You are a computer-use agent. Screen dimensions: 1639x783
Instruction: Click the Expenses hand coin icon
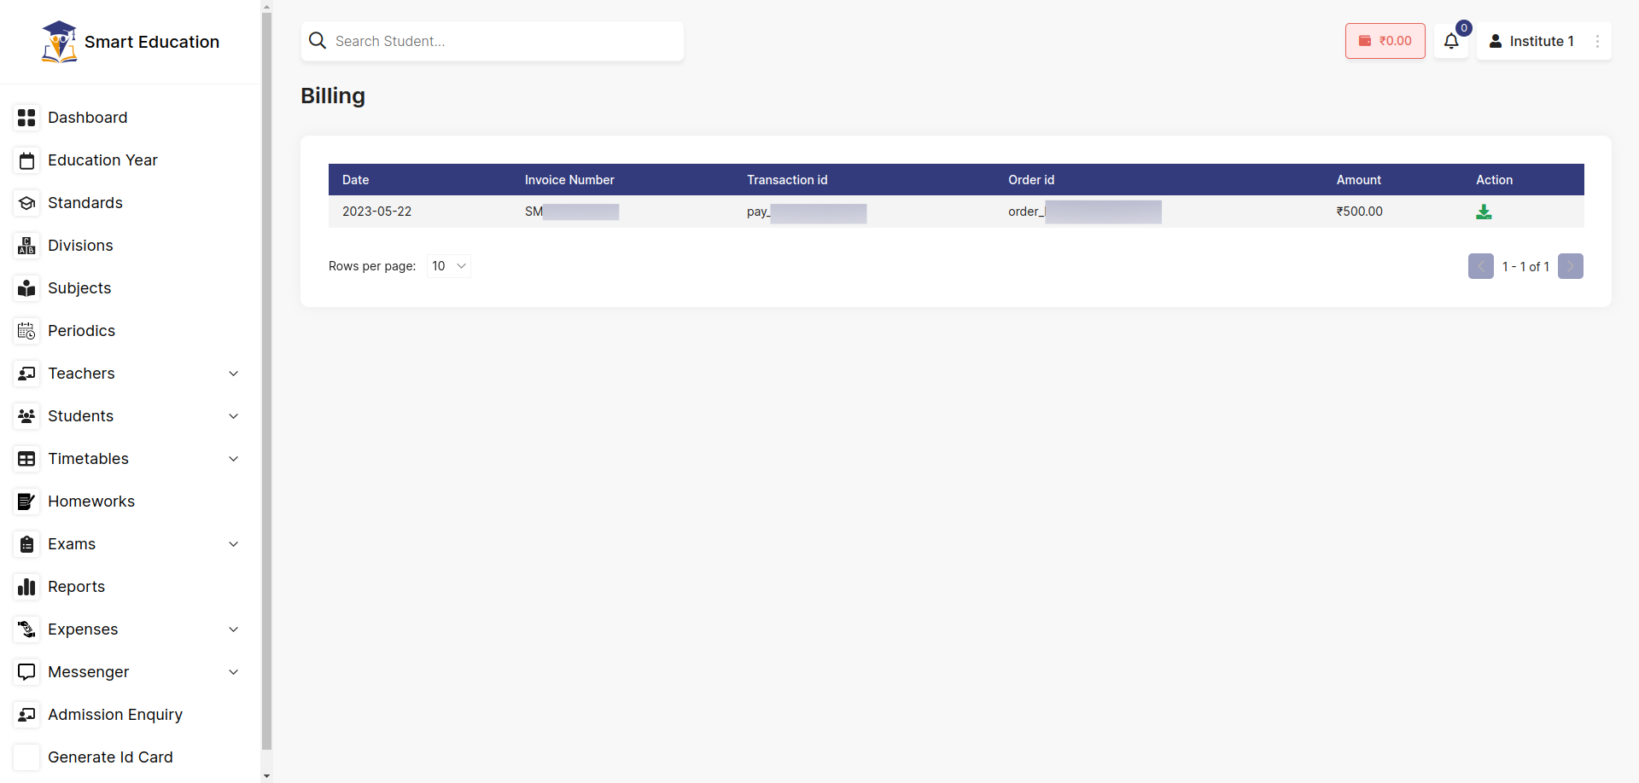[26, 629]
